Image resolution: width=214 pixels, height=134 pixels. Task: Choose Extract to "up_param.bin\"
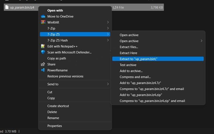pyautogui.click(x=158, y=59)
